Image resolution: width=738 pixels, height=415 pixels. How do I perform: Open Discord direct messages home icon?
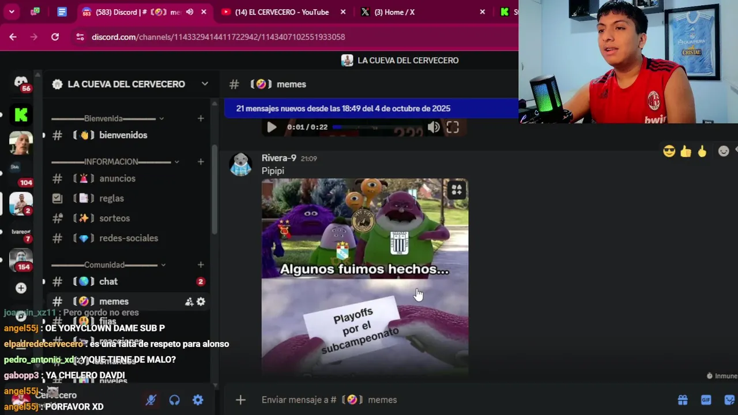click(21, 83)
